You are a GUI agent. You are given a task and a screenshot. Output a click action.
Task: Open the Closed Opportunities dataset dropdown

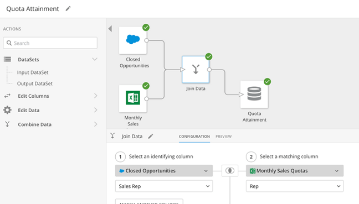[x=164, y=171]
